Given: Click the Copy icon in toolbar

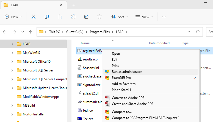Looking at the screenshot, I should tap(47, 17).
